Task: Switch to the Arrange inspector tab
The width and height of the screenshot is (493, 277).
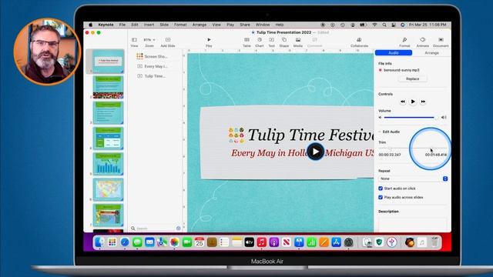Action: (x=431, y=53)
